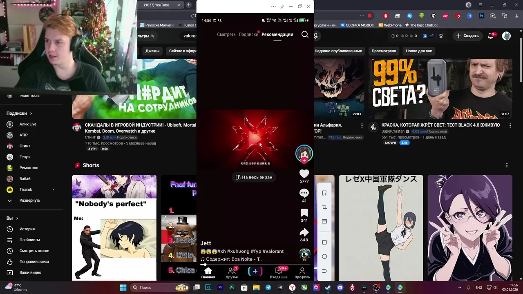Click the screenshot icon in the mirror side panel
This screenshot has width=523, height=294.
pyautogui.click(x=324, y=193)
